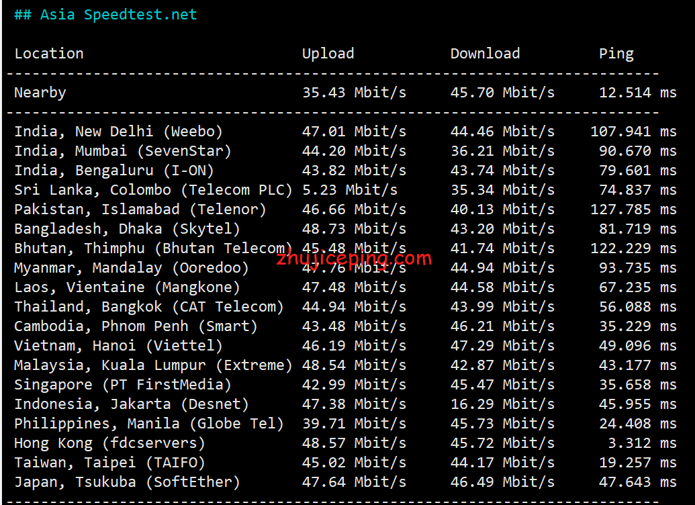Select "Hong Kong (fdcservers)" location
This screenshot has height=505, width=695.
(x=109, y=444)
